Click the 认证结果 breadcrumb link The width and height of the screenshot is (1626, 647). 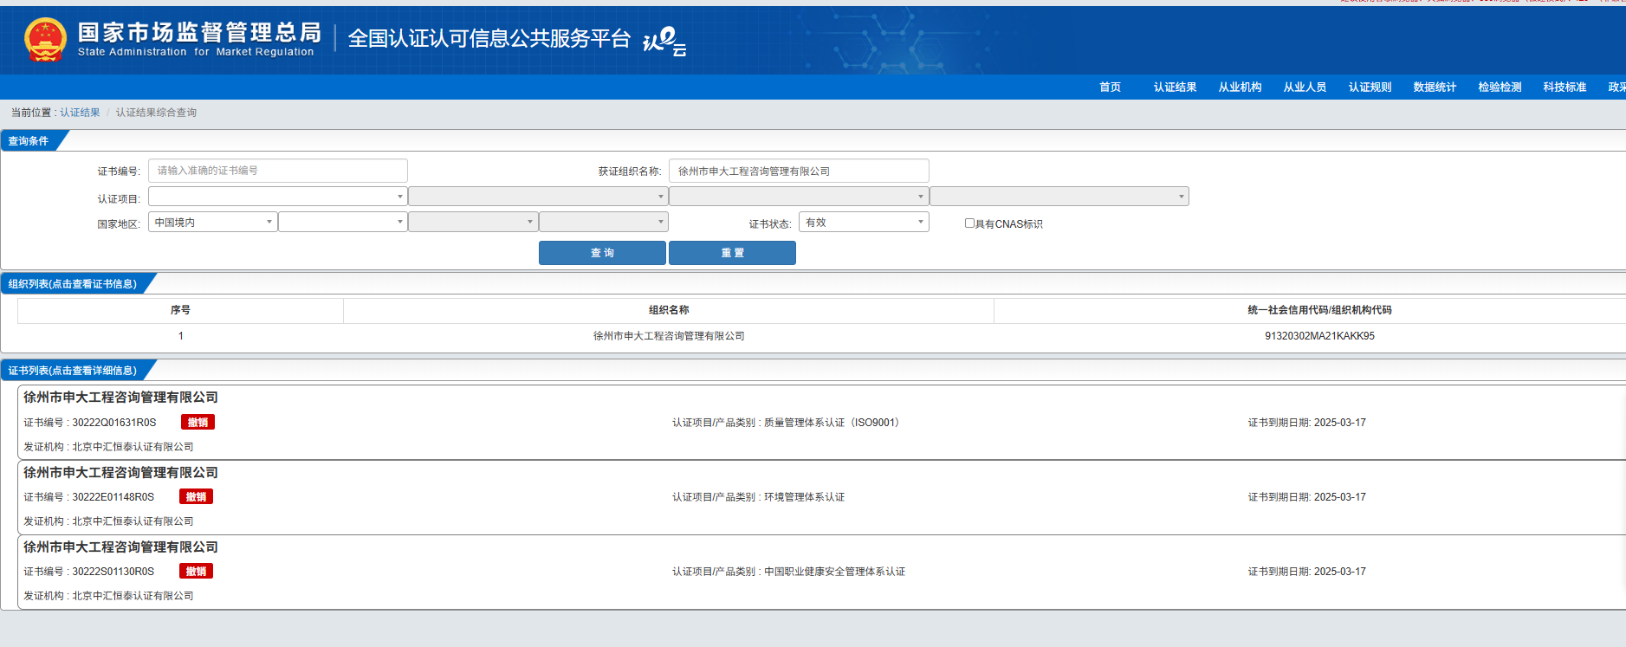80,113
